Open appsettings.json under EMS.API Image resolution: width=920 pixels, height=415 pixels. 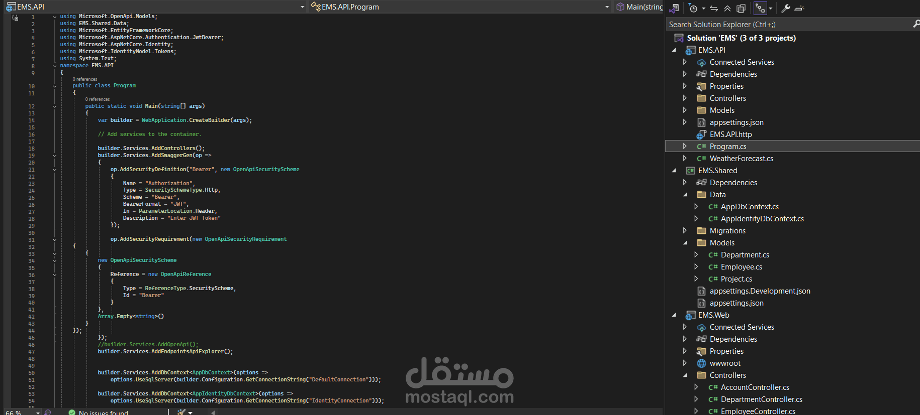pos(737,122)
